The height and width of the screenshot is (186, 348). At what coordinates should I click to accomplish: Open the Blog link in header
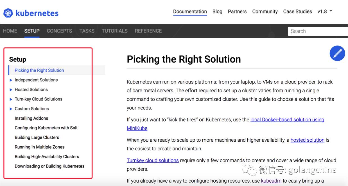click(217, 12)
